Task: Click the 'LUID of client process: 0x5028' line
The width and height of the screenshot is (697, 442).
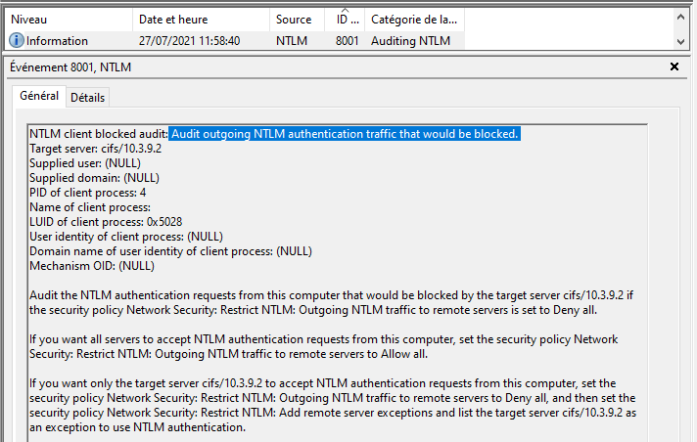Action: click(x=106, y=222)
